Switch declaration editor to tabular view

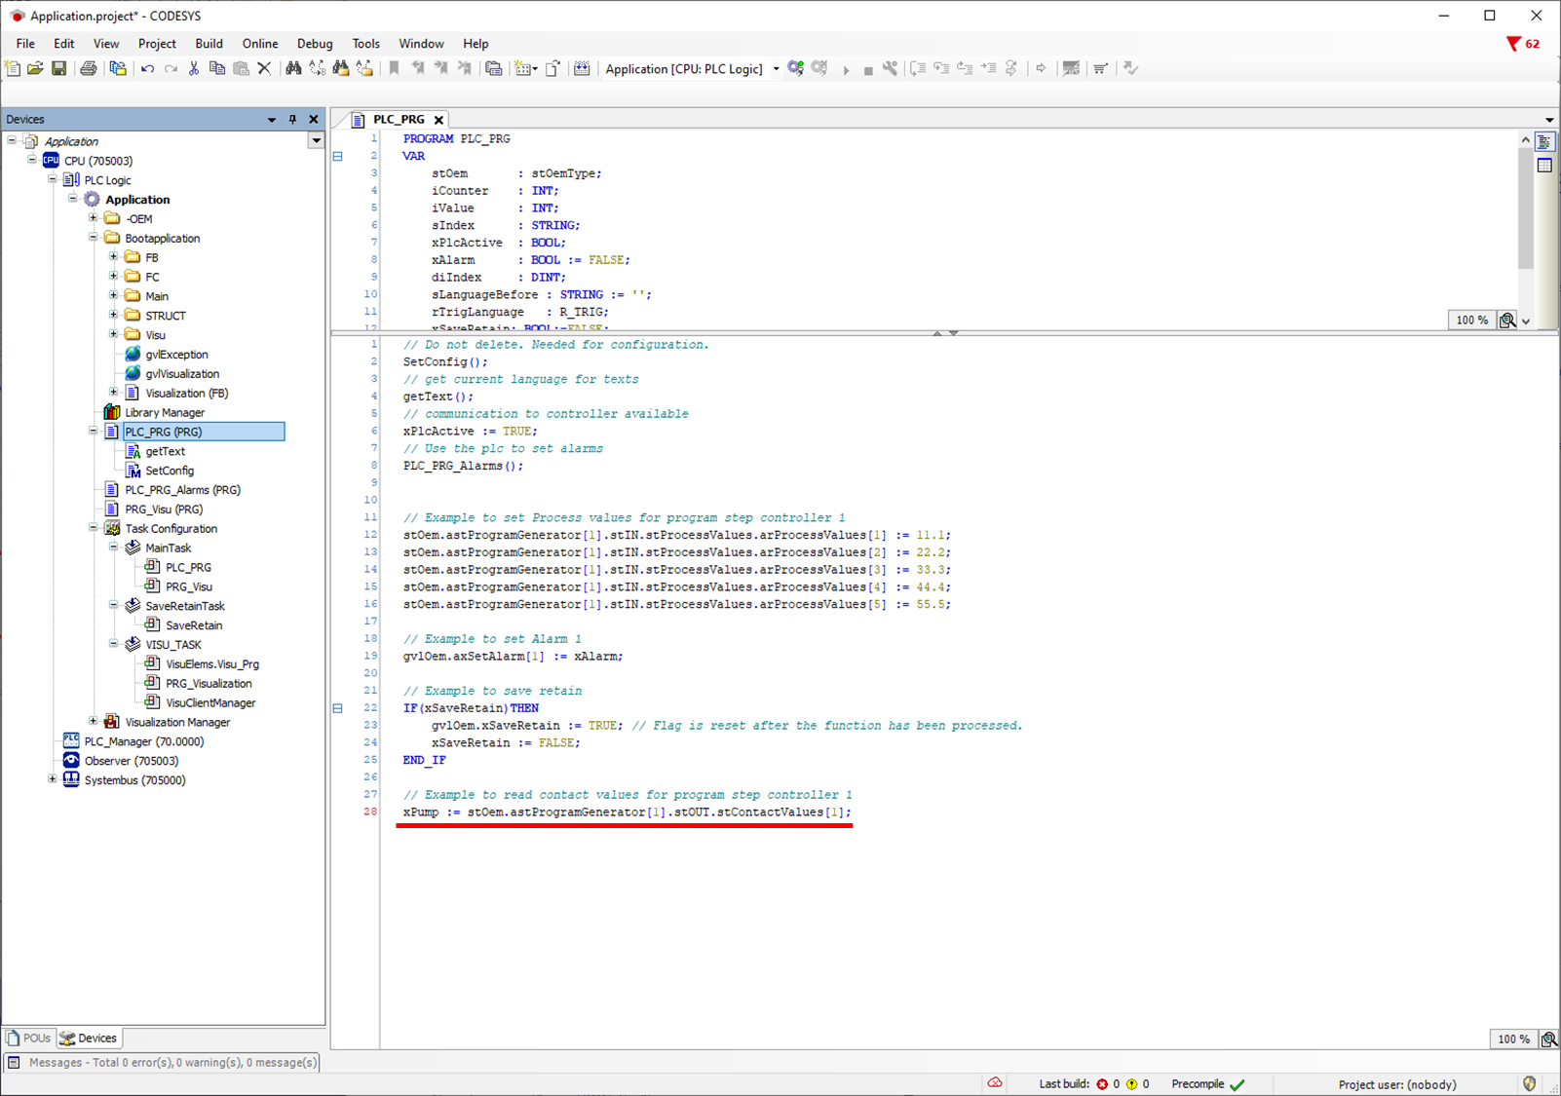tap(1544, 166)
